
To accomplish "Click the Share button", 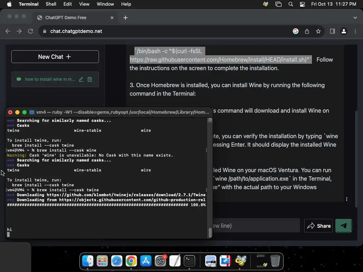I will 319,226.
